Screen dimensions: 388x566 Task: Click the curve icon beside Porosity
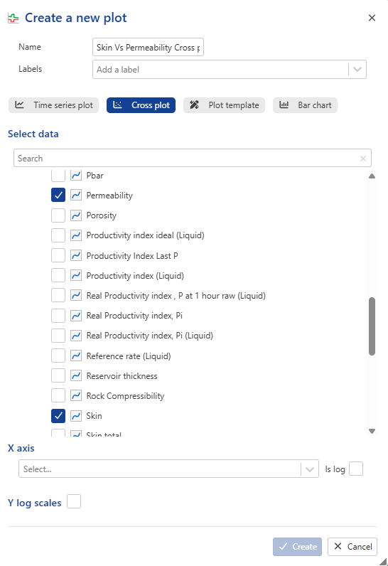pos(76,215)
